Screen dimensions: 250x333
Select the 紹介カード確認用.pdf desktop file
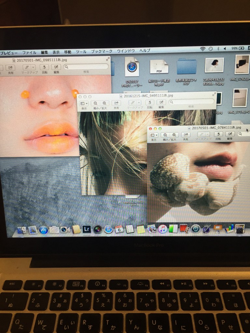click(x=159, y=67)
